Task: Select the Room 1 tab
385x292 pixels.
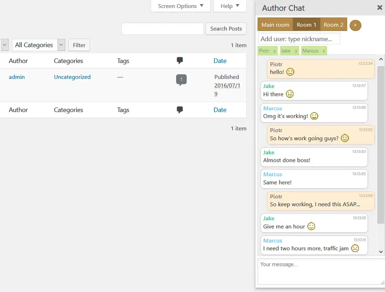Action: (306, 25)
